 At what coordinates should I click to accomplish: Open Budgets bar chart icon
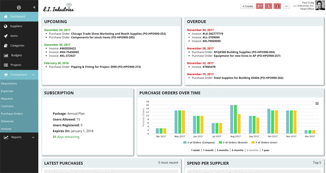point(6,55)
